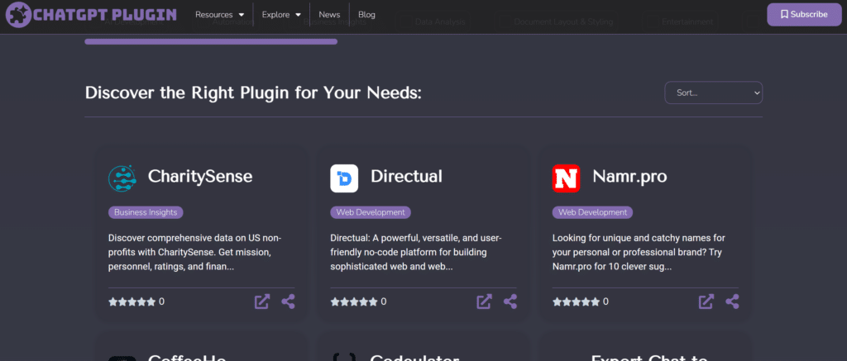
Task: Open the Blog link in header
Action: tap(366, 15)
